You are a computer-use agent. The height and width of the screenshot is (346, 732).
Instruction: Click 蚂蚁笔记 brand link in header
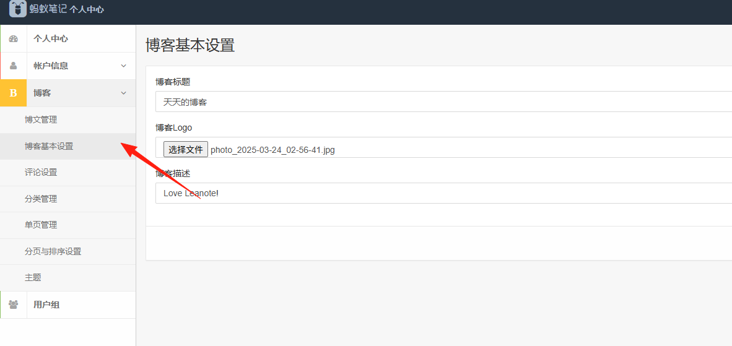click(x=48, y=9)
